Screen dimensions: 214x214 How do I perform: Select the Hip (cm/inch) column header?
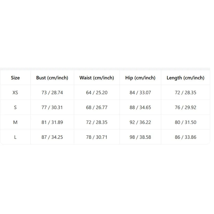point(140,78)
